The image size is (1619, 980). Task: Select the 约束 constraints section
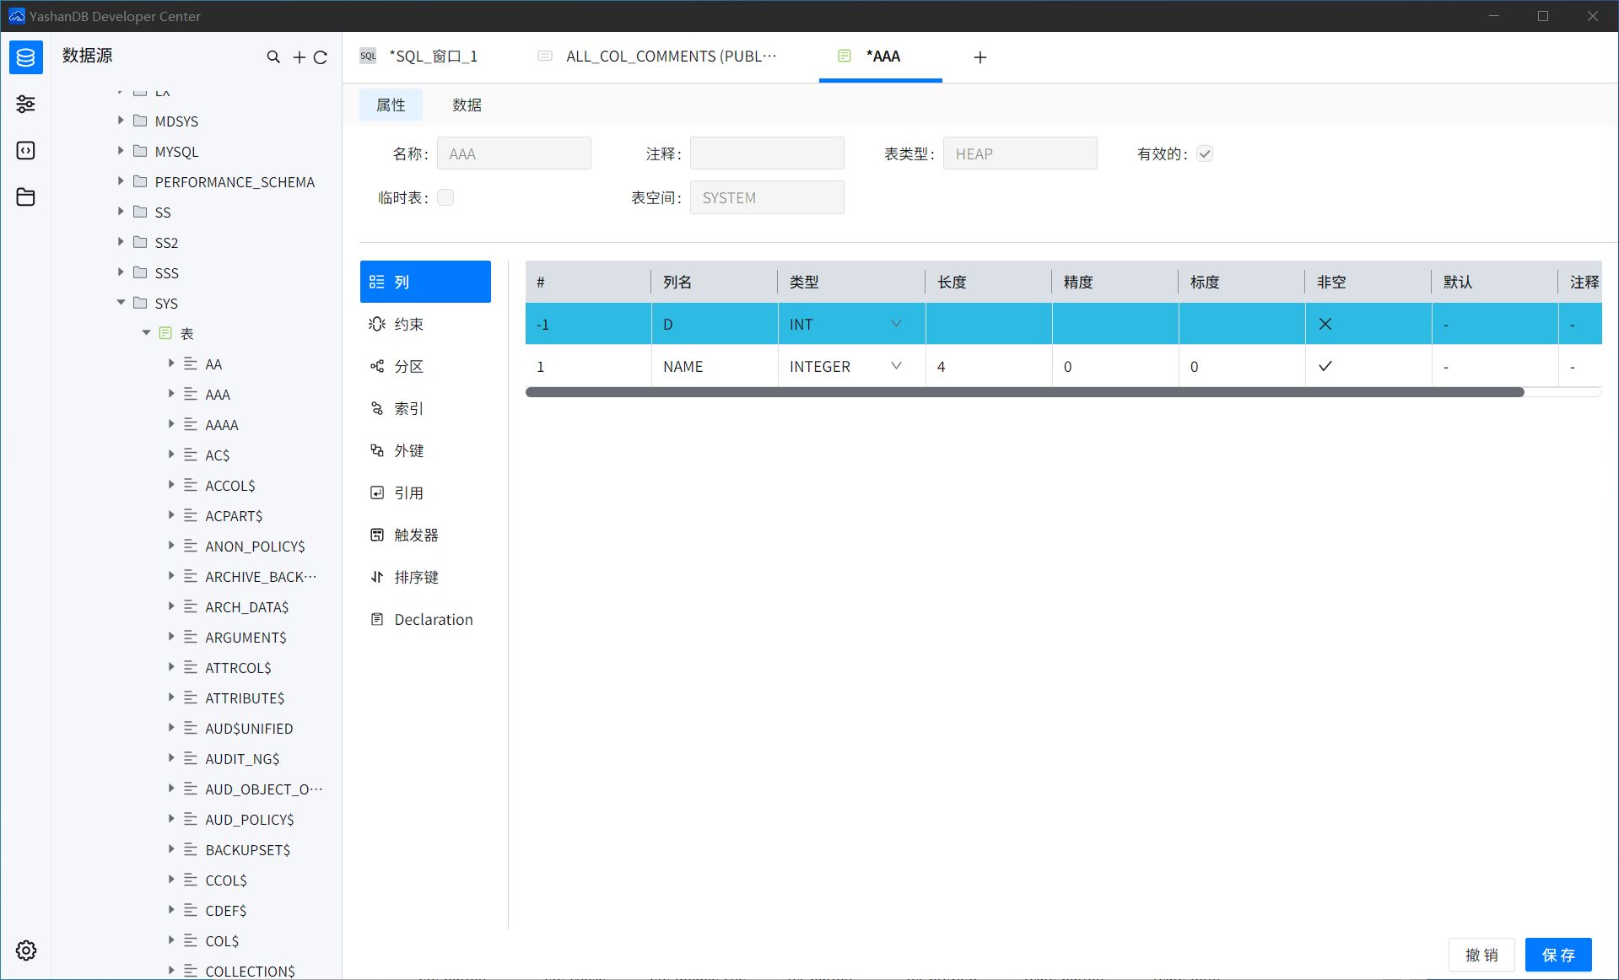pos(425,324)
